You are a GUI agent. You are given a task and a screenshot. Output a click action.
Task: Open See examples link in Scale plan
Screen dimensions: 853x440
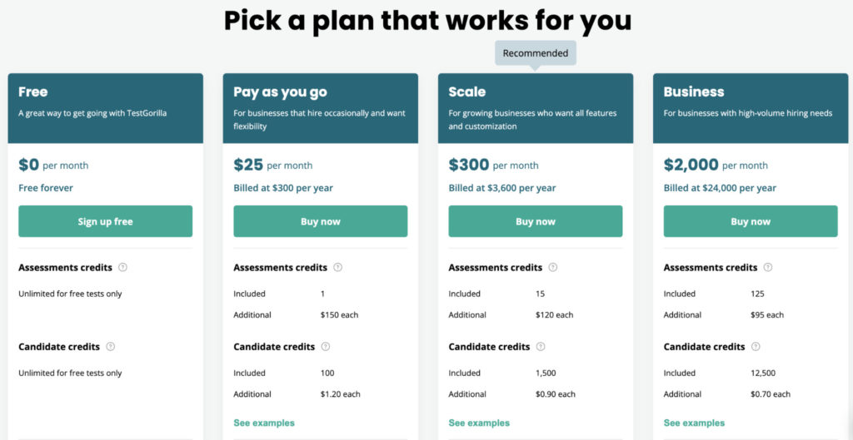479,423
